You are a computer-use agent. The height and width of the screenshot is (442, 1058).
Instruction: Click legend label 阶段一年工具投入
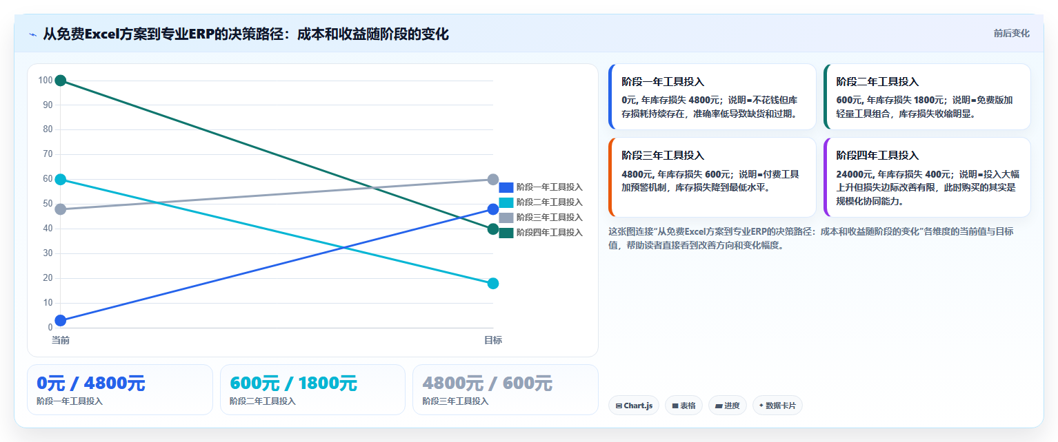[x=550, y=187]
